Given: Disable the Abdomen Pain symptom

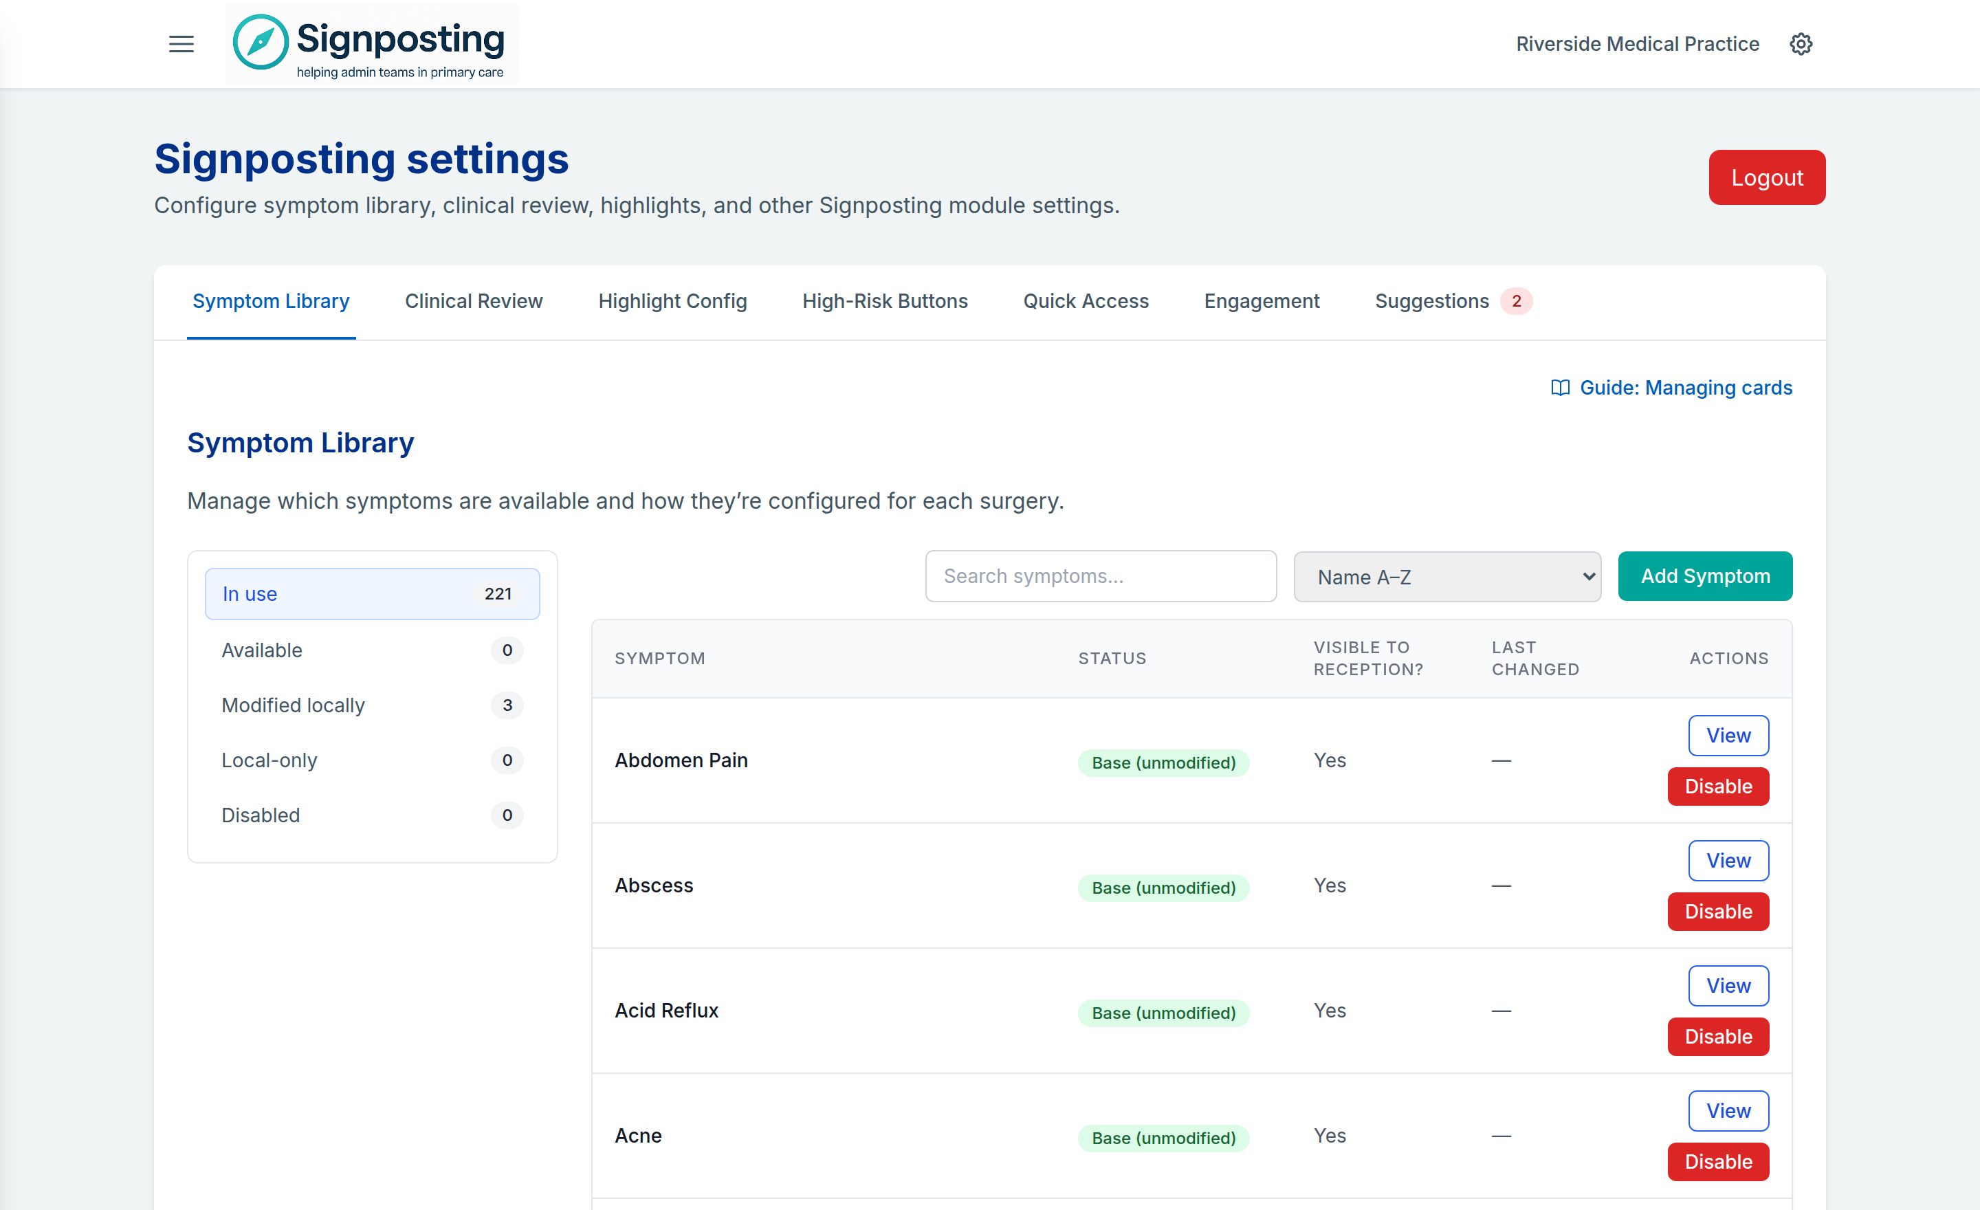Looking at the screenshot, I should (1718, 786).
